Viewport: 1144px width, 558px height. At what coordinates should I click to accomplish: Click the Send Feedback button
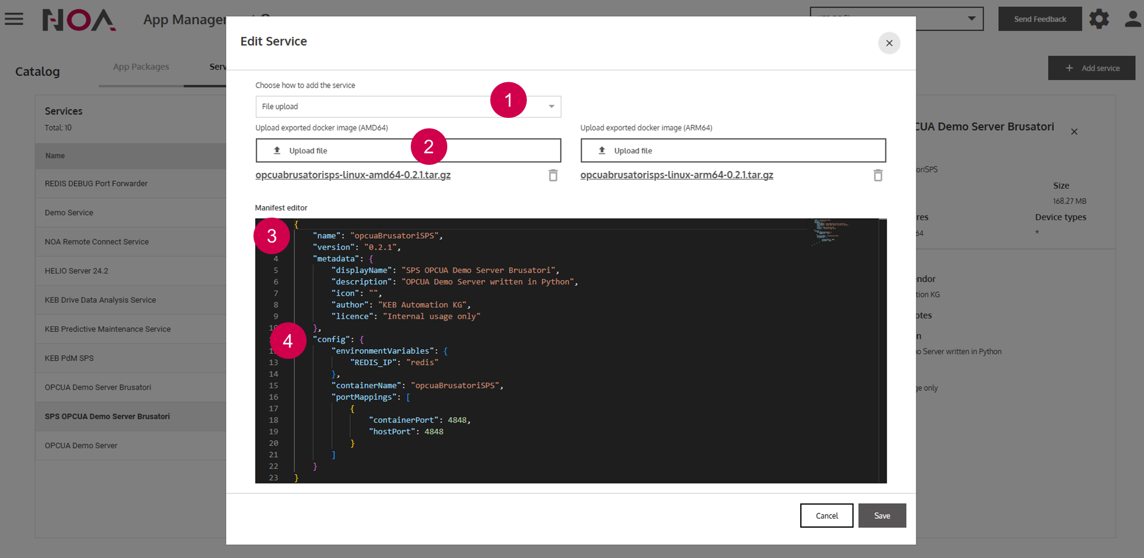click(x=1039, y=19)
